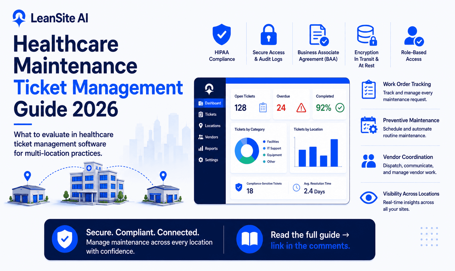
Task: Click the Open Tickets clipboard icon
Action: tap(263, 108)
